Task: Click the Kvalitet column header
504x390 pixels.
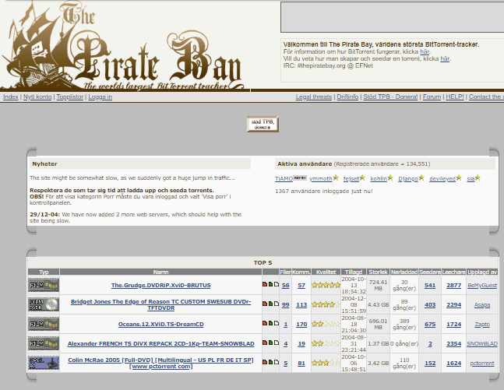Action: 326,272
